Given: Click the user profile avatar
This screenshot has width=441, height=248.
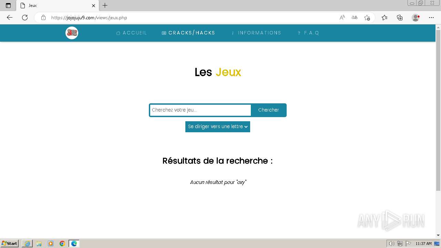Looking at the screenshot, I should point(416,18).
